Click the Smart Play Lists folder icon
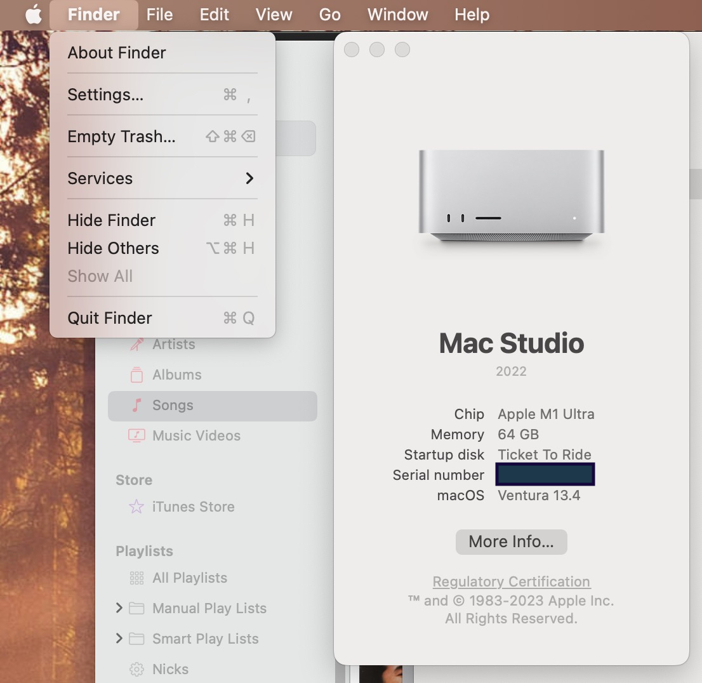 pyautogui.click(x=136, y=639)
